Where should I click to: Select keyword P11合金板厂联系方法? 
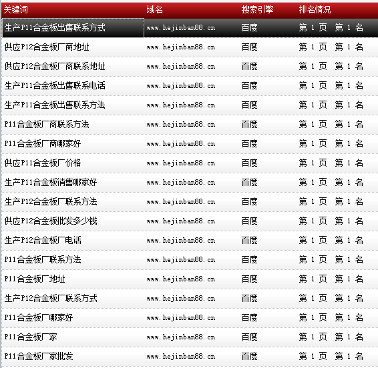coord(43,260)
